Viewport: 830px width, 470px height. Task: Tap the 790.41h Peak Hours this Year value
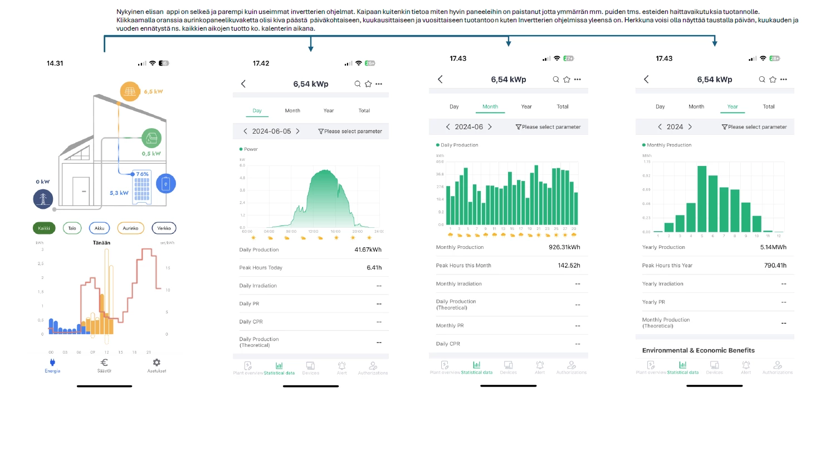point(775,266)
